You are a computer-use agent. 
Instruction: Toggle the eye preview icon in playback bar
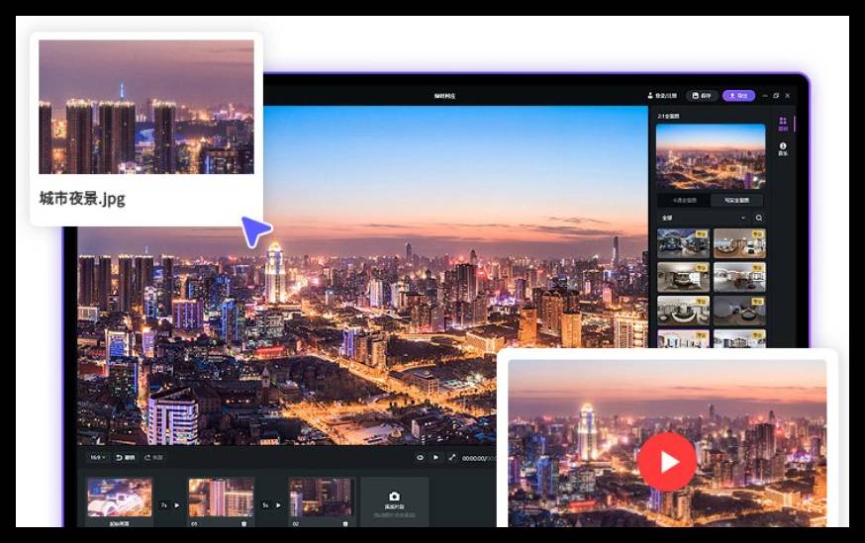pyautogui.click(x=420, y=458)
